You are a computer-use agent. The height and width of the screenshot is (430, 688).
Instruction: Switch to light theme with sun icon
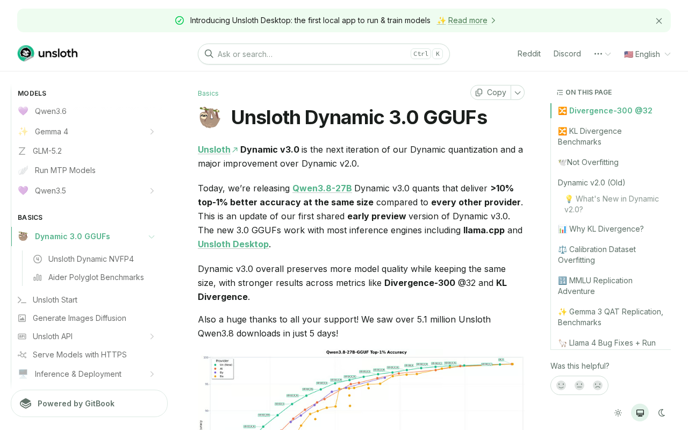pyautogui.click(x=618, y=413)
